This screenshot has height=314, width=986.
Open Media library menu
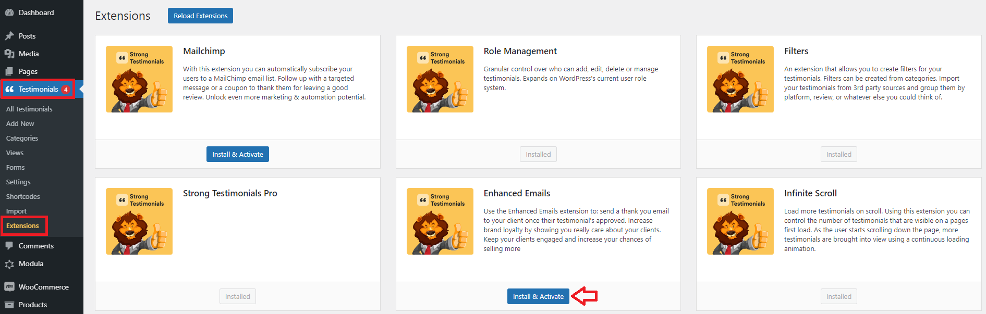29,54
